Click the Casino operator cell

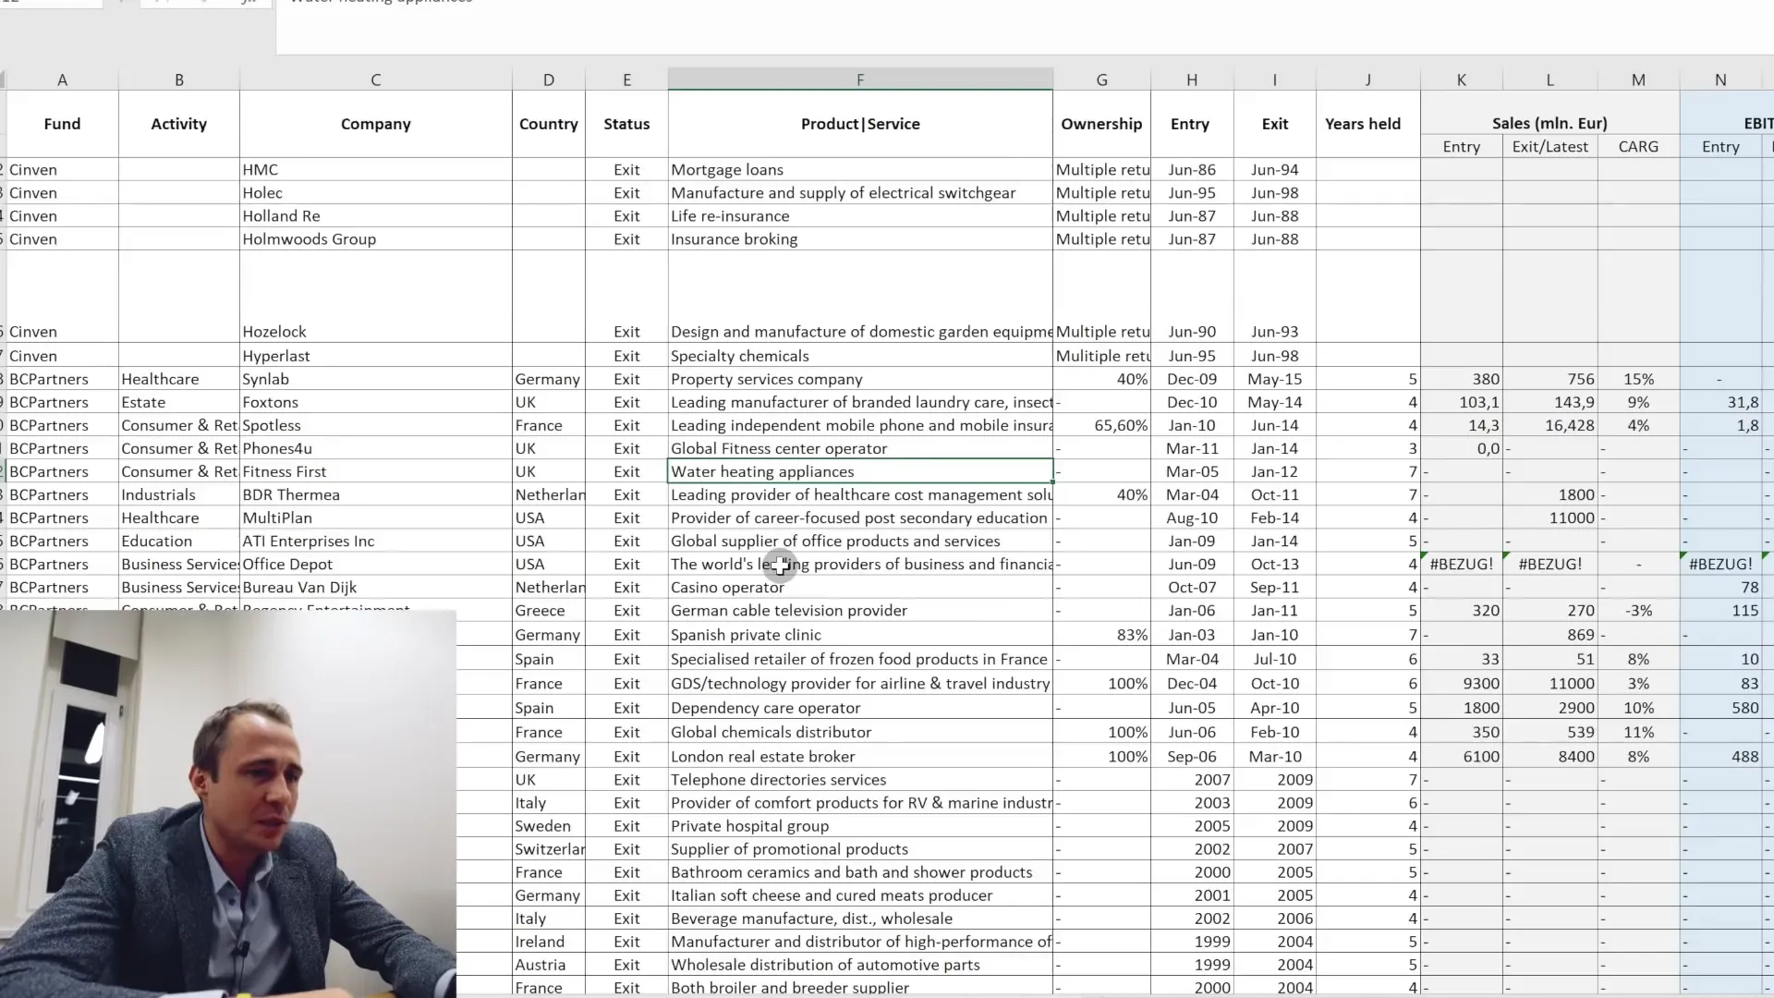point(860,587)
